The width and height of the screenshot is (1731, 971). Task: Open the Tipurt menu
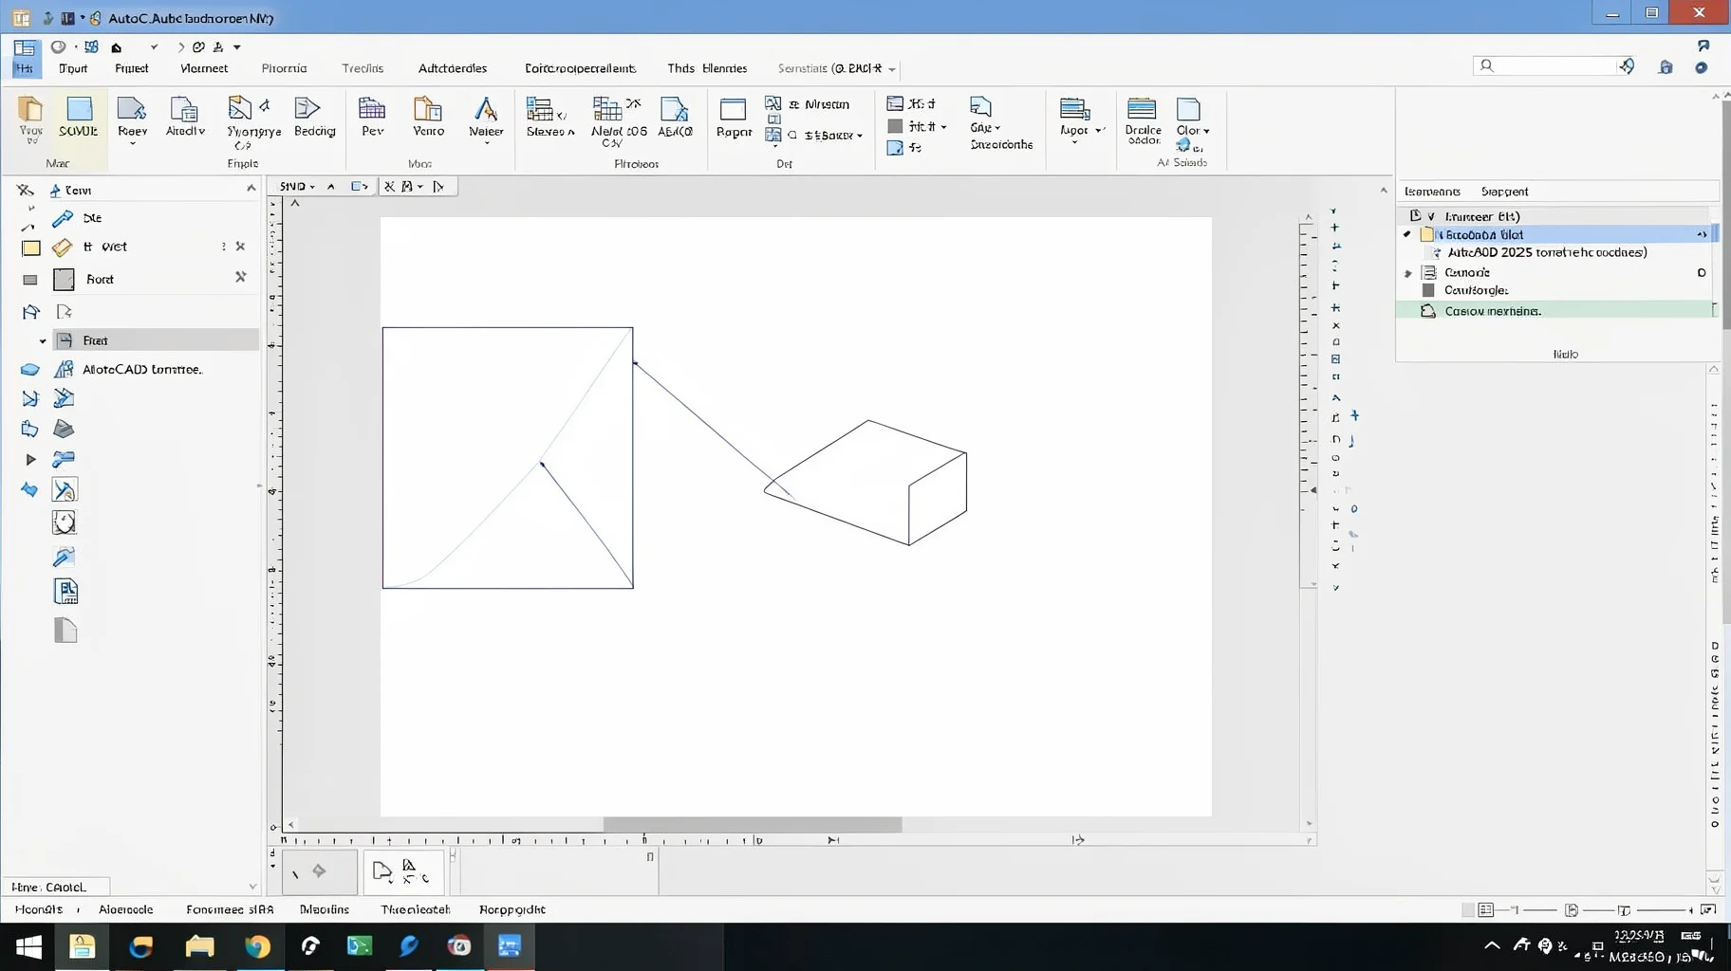(x=73, y=68)
